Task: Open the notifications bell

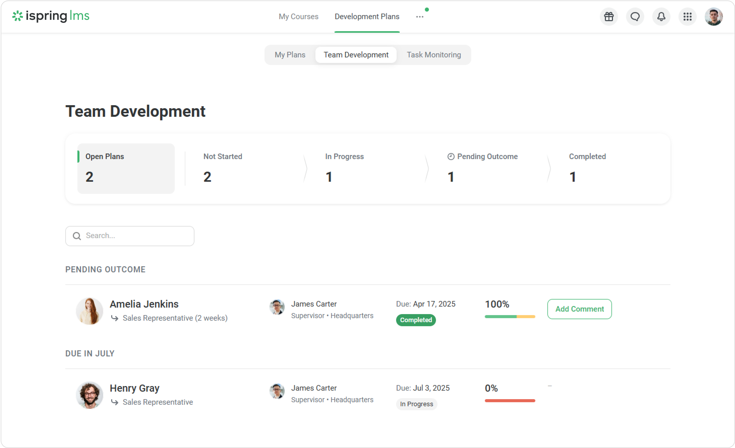Action: pyautogui.click(x=661, y=17)
